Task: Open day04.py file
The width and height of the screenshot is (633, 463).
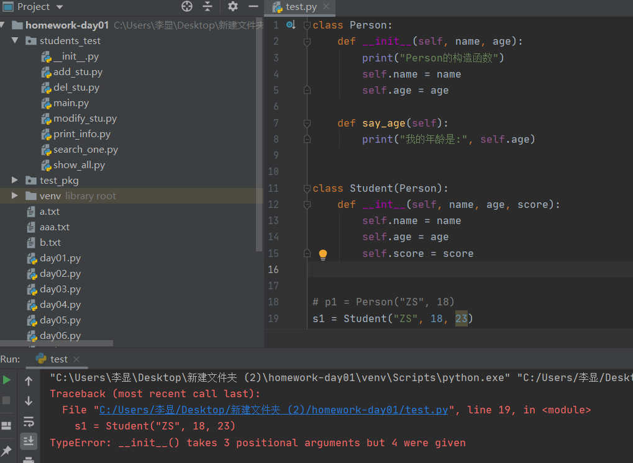Action: pyautogui.click(x=54, y=305)
